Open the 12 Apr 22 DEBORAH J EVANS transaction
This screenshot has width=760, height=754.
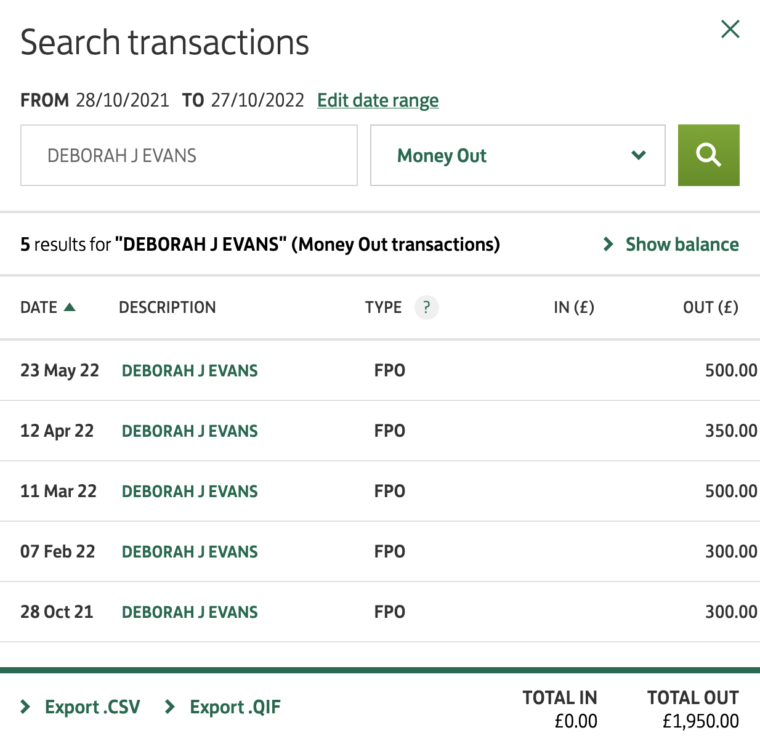[190, 431]
